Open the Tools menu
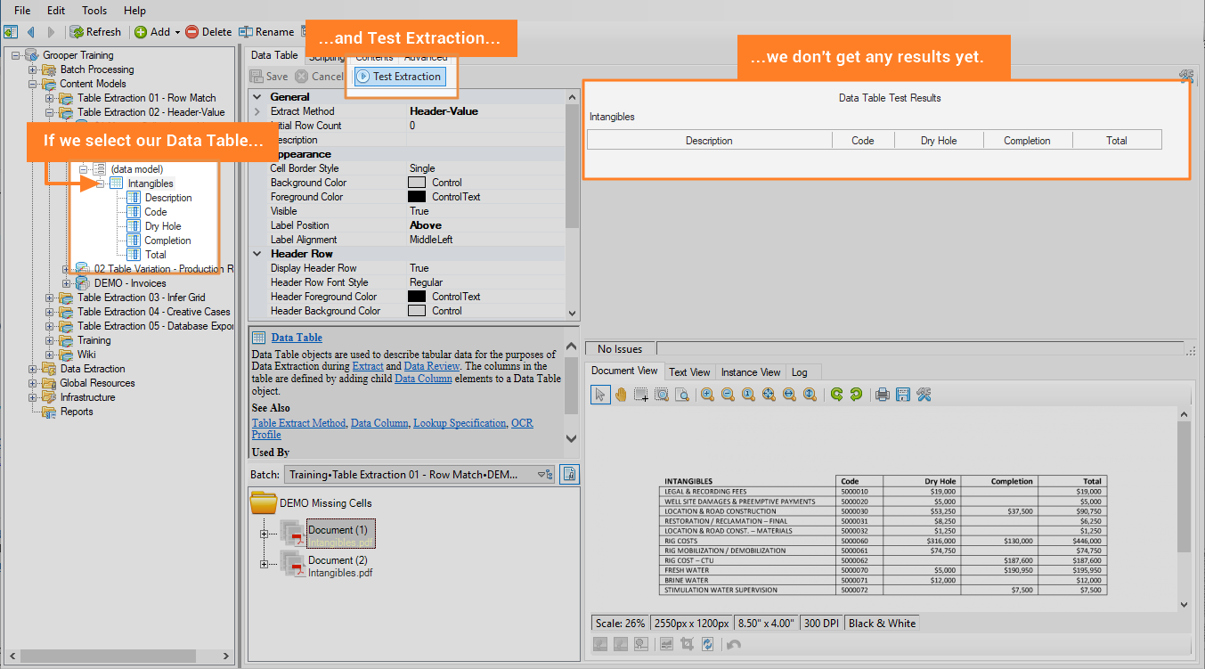This screenshot has height=669, width=1205. pyautogui.click(x=94, y=11)
